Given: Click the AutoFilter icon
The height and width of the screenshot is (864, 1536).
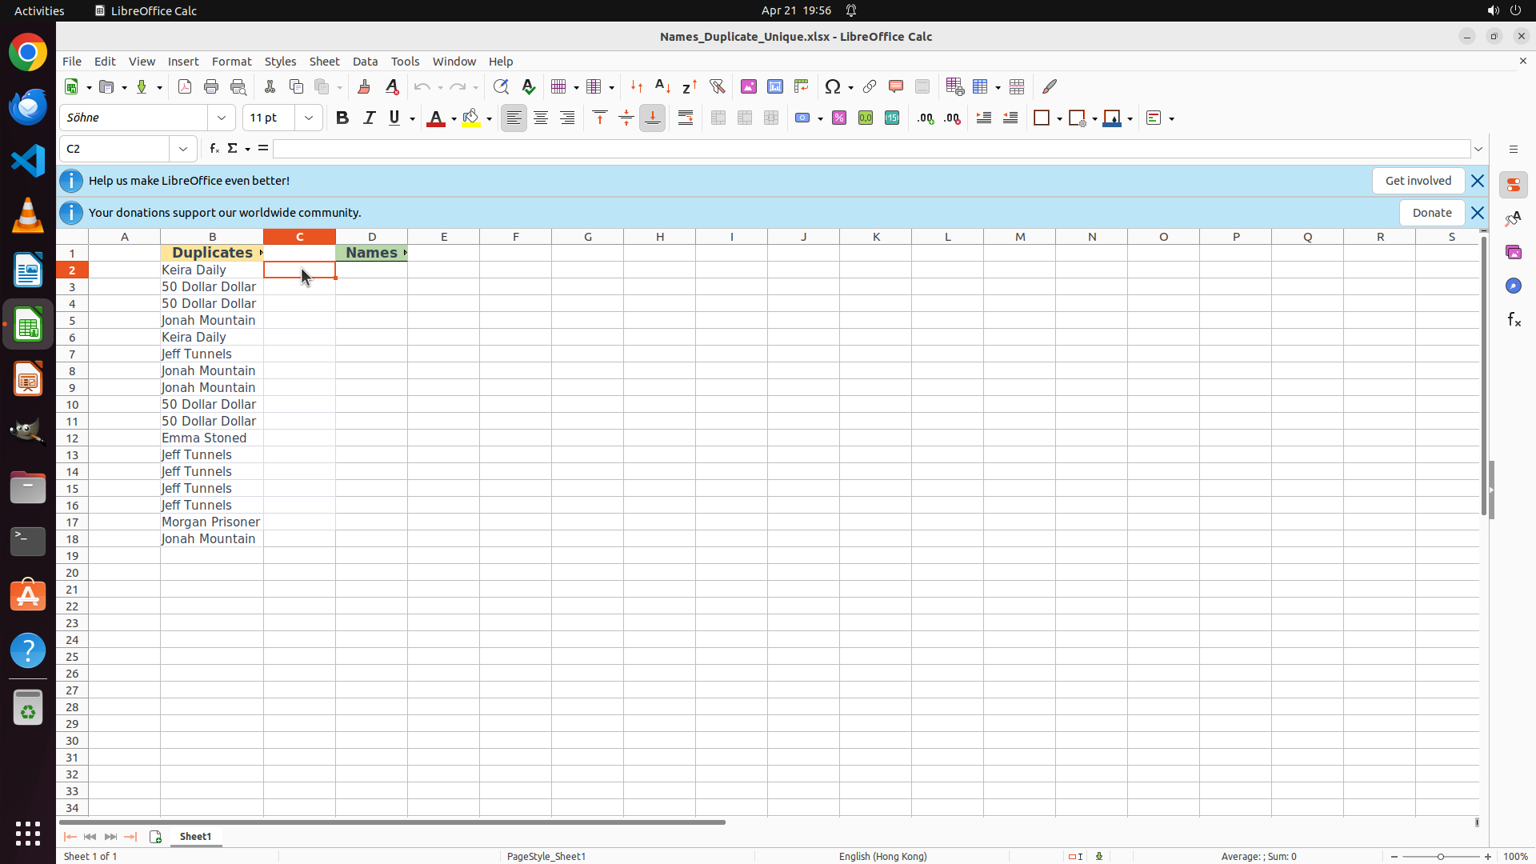Looking at the screenshot, I should pos(717,86).
